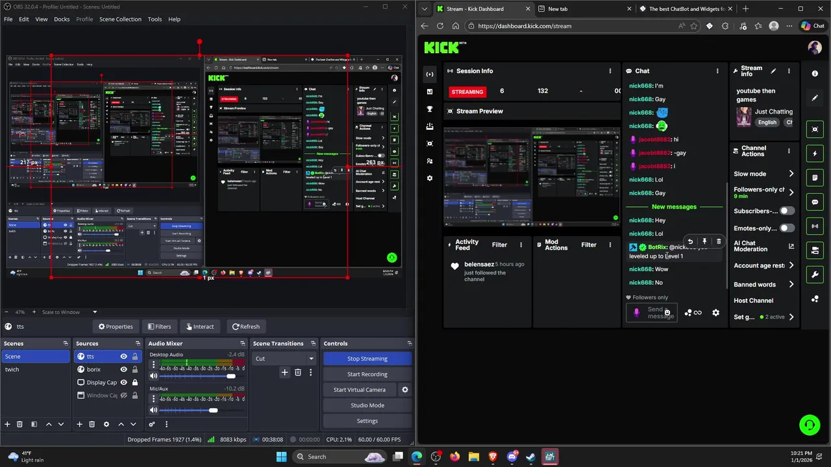Click the lightning bolt widget in right rail
The height and width of the screenshot is (467, 831).
[815, 154]
